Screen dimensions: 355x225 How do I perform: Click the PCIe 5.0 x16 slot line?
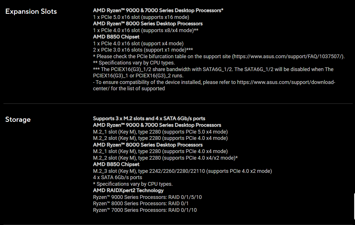(x=141, y=17)
